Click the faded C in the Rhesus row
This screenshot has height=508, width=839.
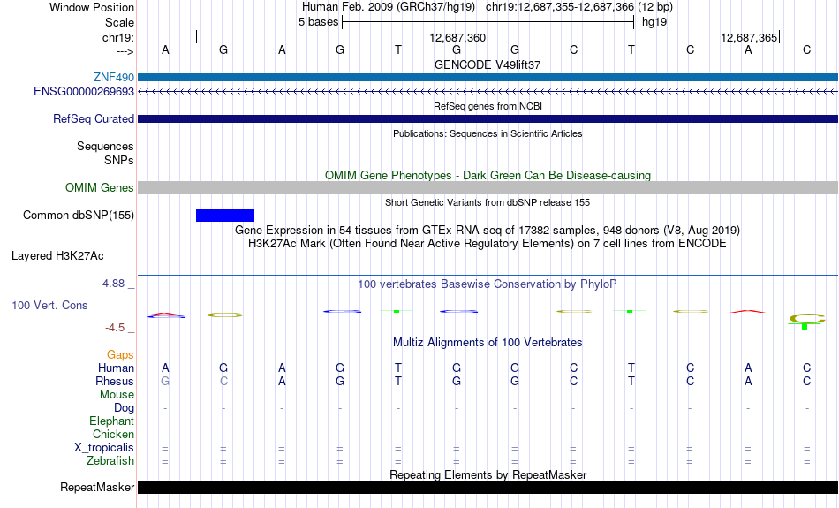point(223,381)
